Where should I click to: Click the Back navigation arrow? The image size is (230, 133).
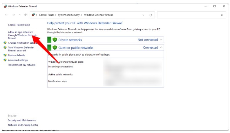(6, 15)
